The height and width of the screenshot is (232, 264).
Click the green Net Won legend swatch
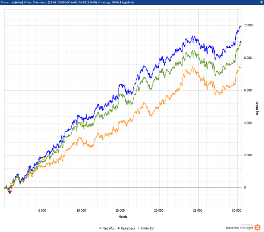100,229
